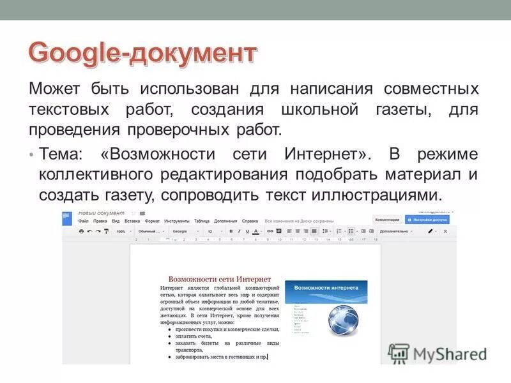Image resolution: width=511 pixels, height=383 pixels.
Task: Open the Line spacing dropdown
Action: [326, 231]
